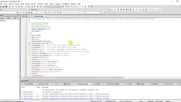Start debugging with the Debug/Continue icon
This screenshot has width=181, height=102.
[63, 7]
